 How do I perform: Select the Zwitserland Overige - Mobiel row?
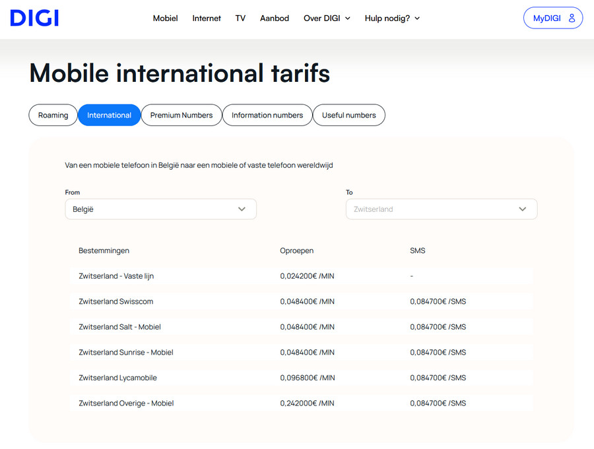[301, 403]
